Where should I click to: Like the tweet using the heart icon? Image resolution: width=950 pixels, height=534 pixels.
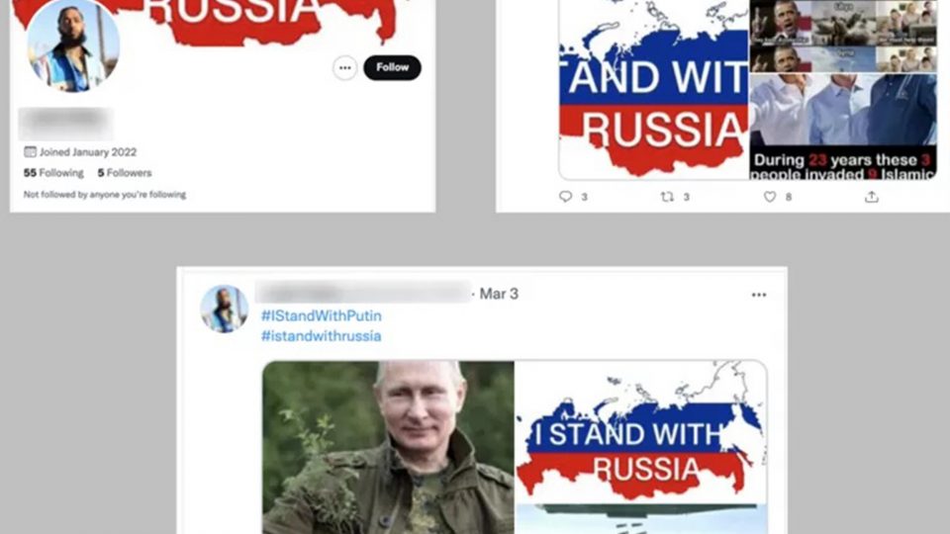pos(770,197)
